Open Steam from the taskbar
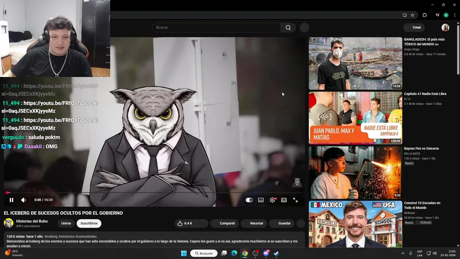Image resolution: width=460 pixels, height=259 pixels. click(276, 253)
